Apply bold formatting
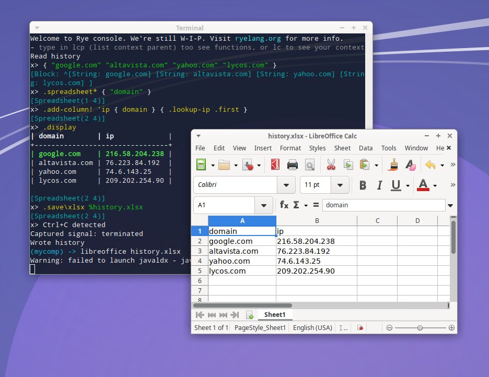This screenshot has width=489, height=377. (x=363, y=185)
